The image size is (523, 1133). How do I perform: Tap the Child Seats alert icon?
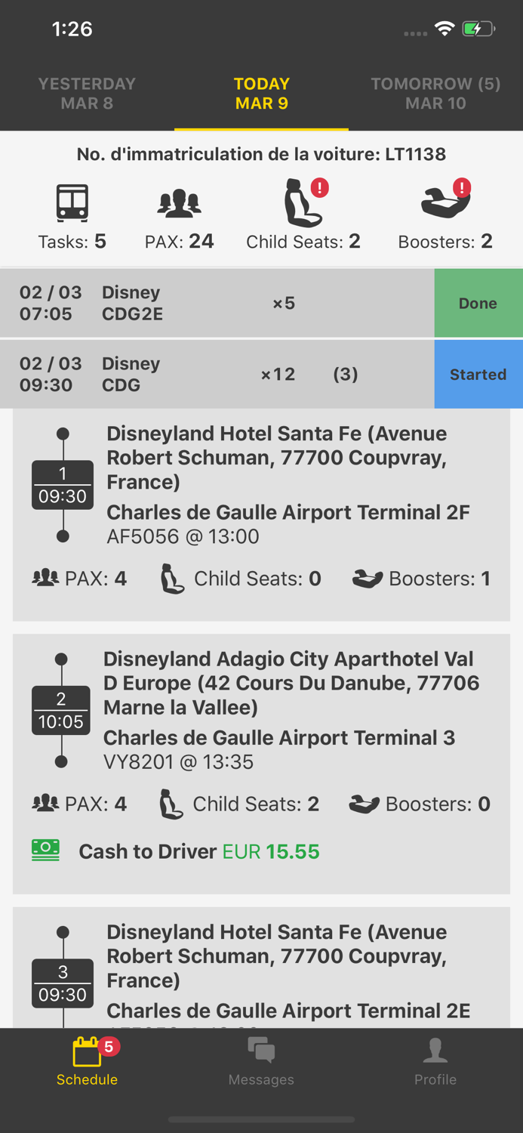(x=303, y=203)
